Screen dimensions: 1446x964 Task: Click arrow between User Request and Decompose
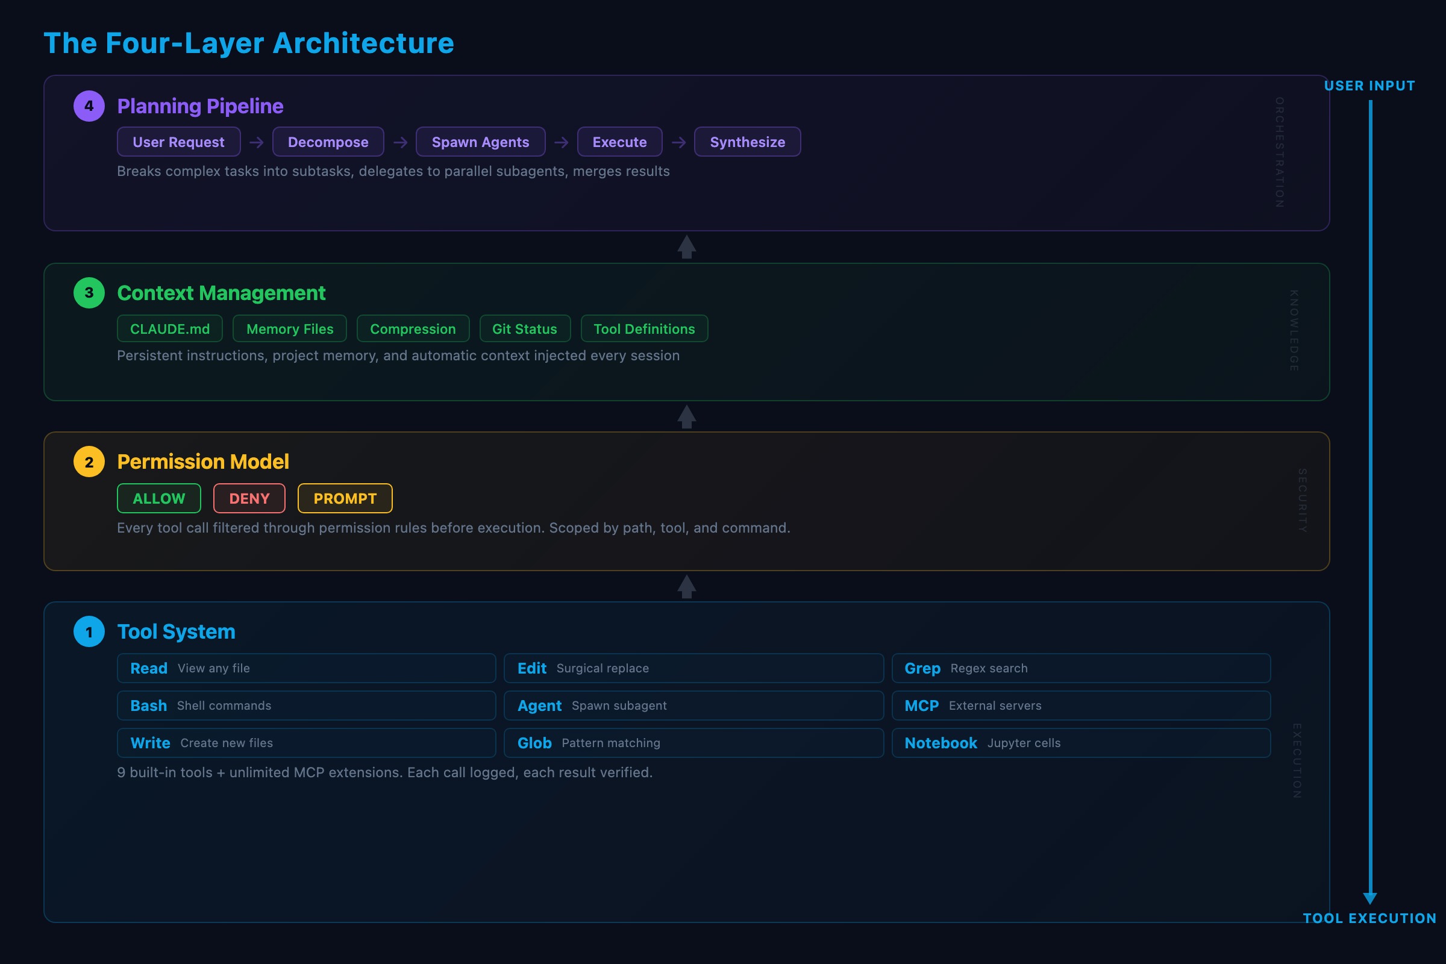[x=257, y=142]
